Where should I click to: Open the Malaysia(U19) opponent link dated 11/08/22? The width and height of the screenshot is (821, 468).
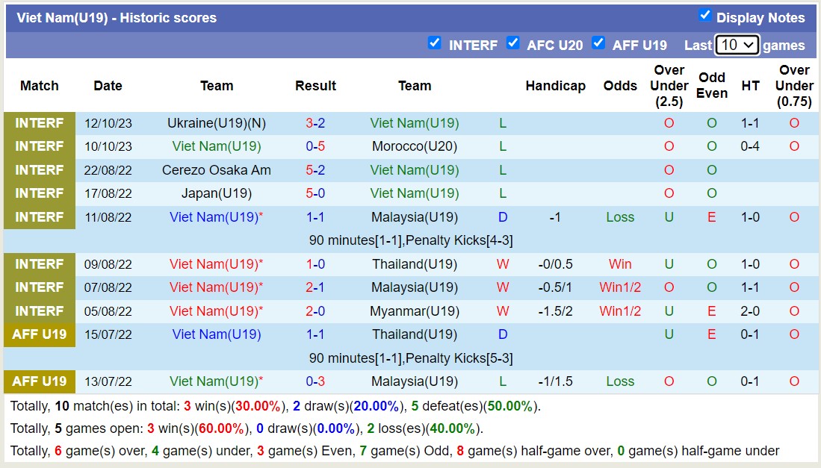pyautogui.click(x=415, y=216)
